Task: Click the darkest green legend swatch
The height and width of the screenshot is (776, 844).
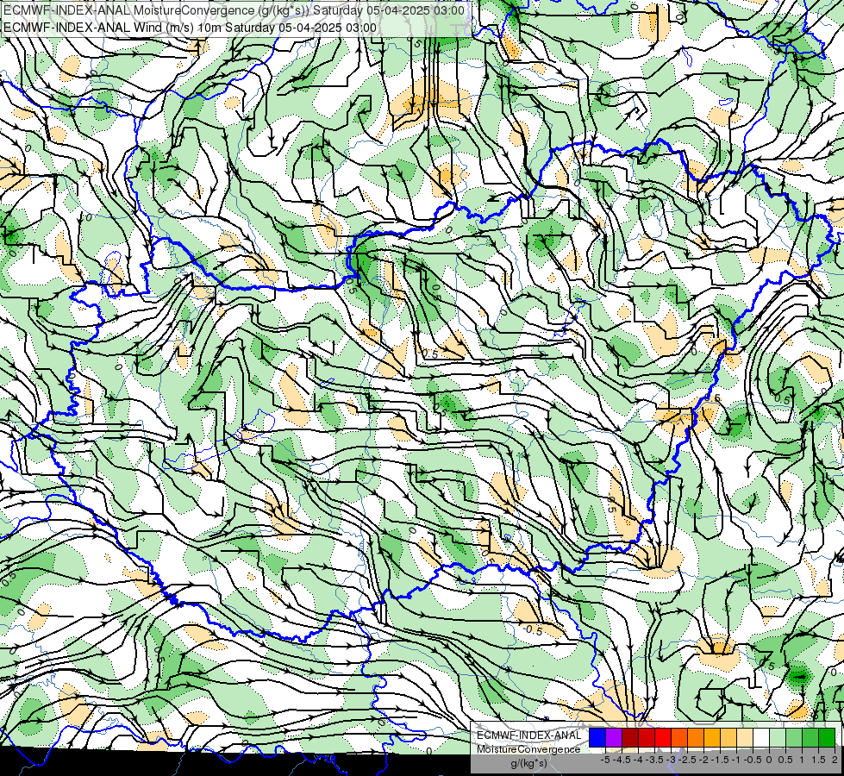Action: 827,737
